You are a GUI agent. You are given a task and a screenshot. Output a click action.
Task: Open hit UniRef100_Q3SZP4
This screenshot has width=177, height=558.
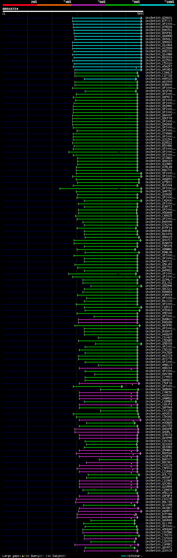click(x=159, y=139)
